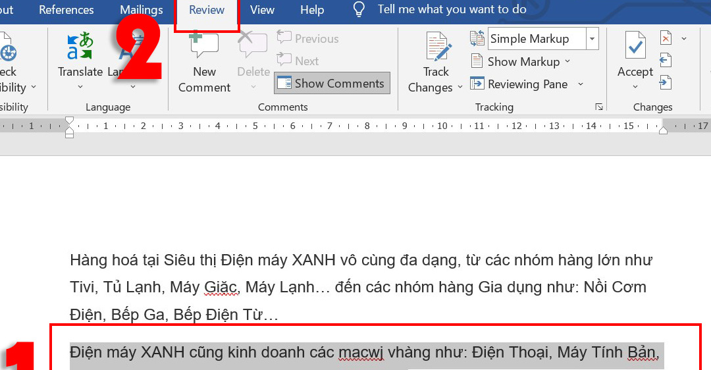This screenshot has width=711, height=370.
Task: Toggle the Show Comments button
Action: coord(332,84)
